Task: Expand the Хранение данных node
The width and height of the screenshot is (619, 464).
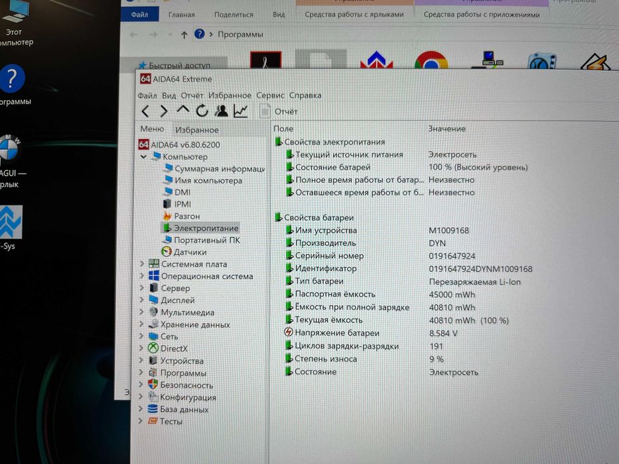Action: 142,324
